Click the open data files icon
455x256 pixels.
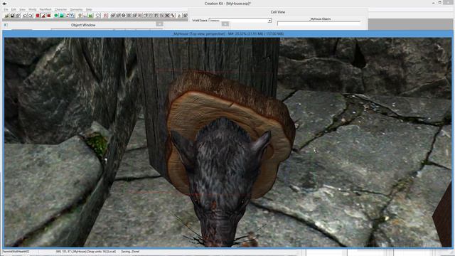[x=6, y=16]
